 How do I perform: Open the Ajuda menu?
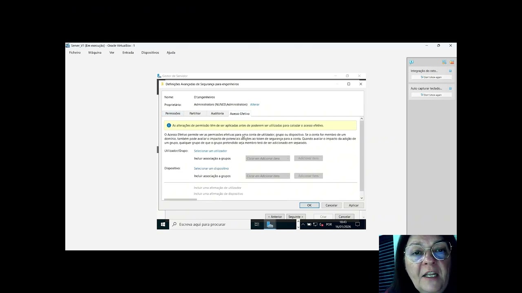tap(171, 52)
